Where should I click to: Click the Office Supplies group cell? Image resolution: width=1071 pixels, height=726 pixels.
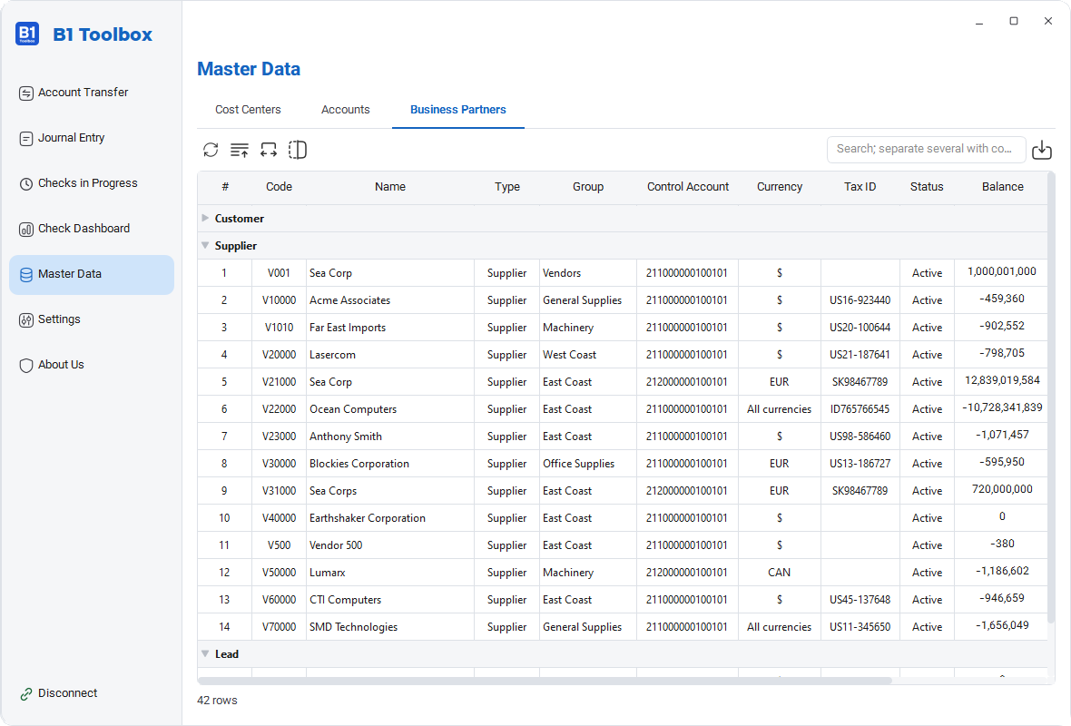click(588, 464)
